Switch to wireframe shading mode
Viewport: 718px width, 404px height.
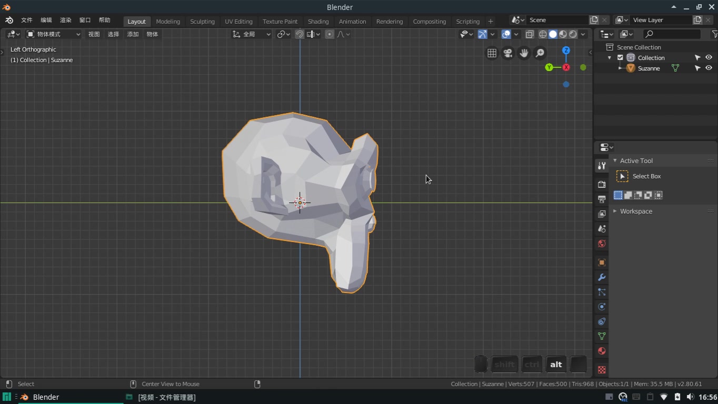point(543,34)
